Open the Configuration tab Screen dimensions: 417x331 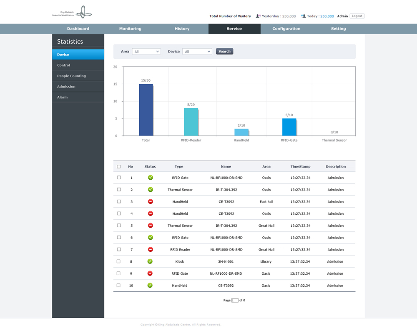(286, 29)
